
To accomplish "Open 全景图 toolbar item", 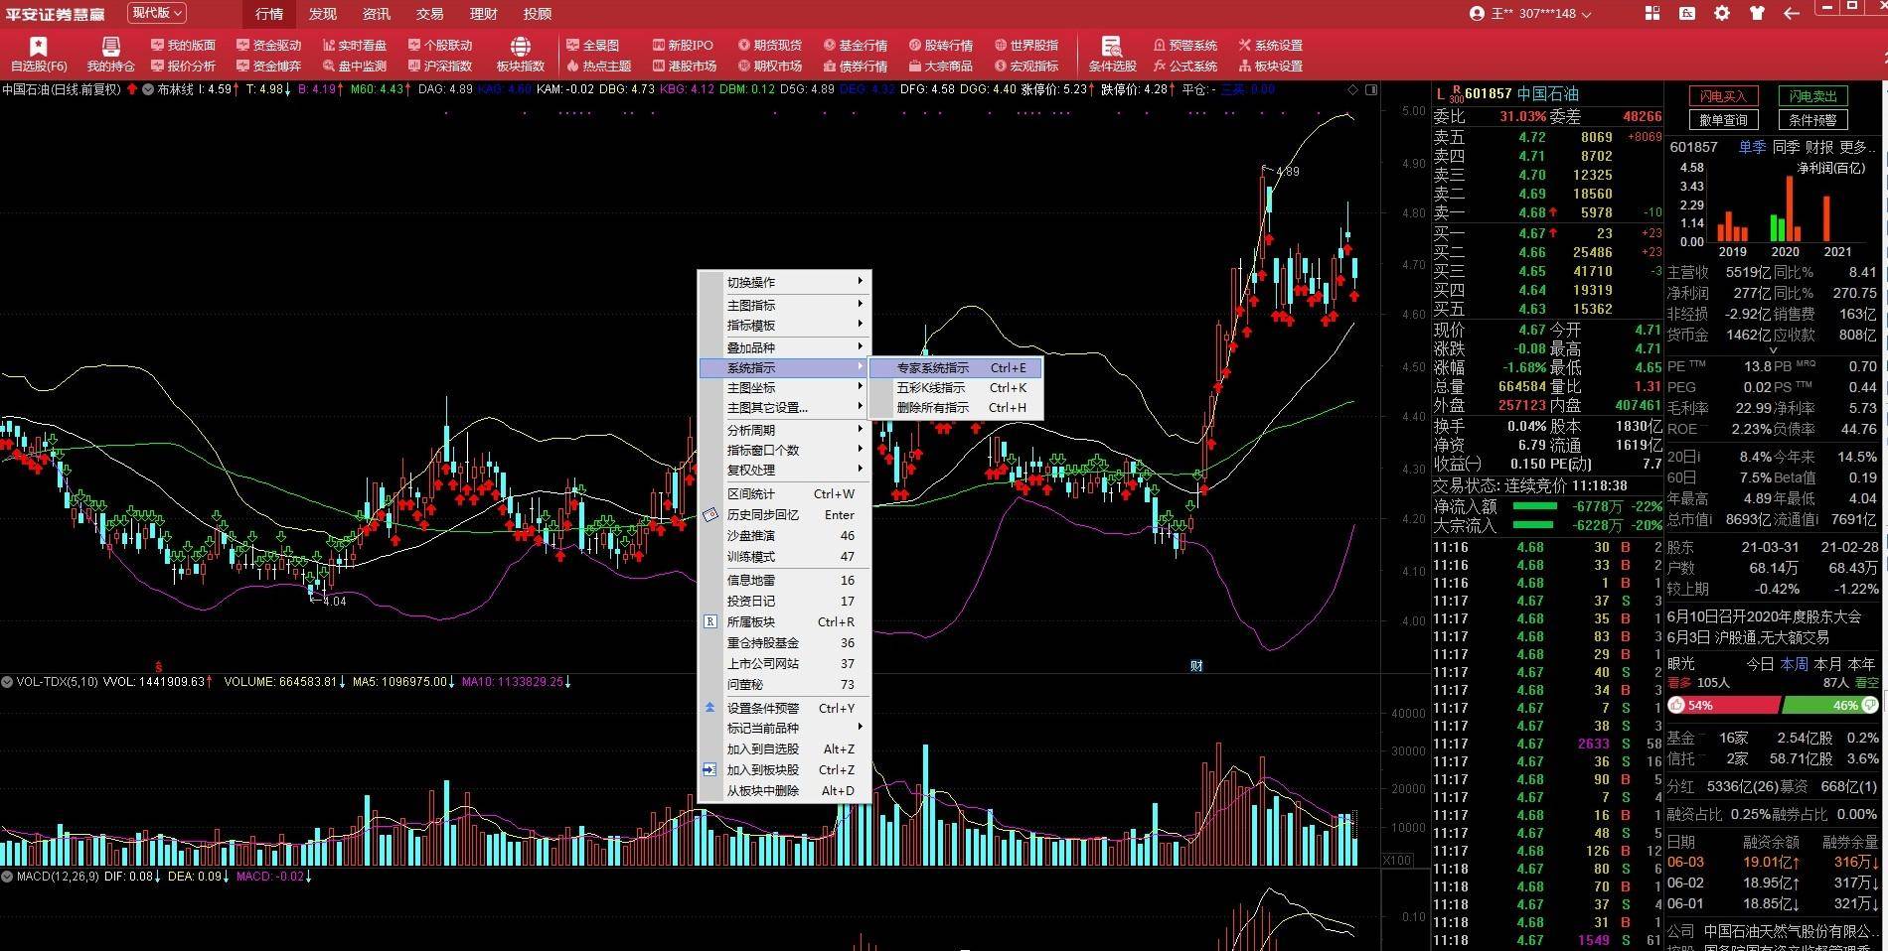I will click(592, 45).
